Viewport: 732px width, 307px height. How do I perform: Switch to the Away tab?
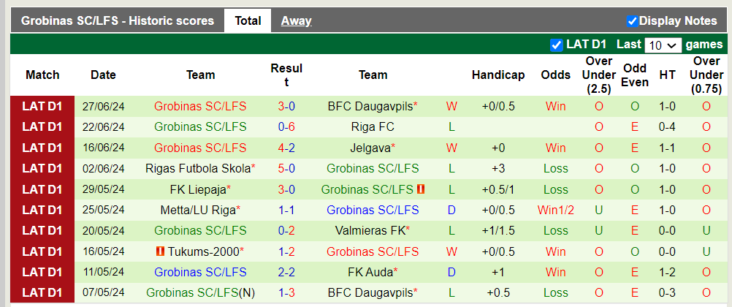pyautogui.click(x=296, y=20)
